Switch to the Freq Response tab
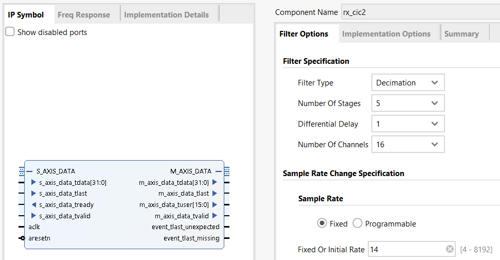 coord(84,14)
